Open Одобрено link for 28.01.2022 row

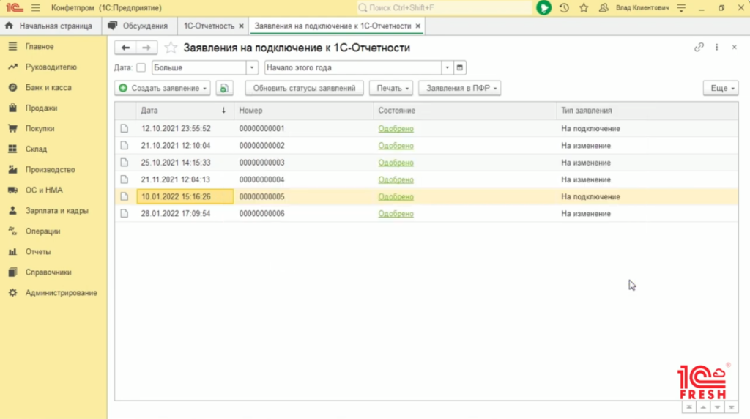coord(396,214)
